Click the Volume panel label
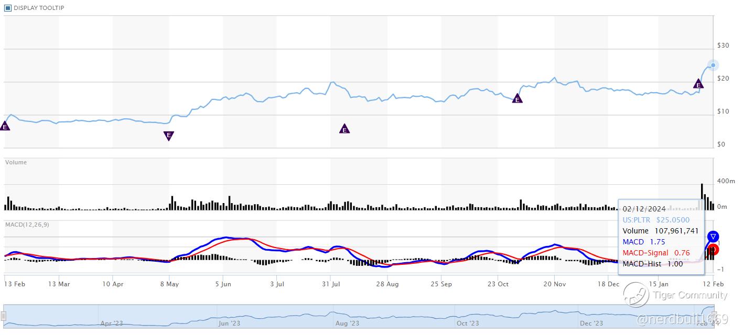The width and height of the screenshot is (743, 336). 16,162
